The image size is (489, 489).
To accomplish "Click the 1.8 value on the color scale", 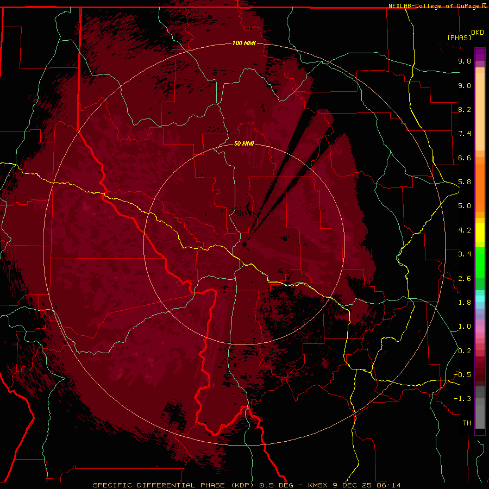I will click(465, 303).
